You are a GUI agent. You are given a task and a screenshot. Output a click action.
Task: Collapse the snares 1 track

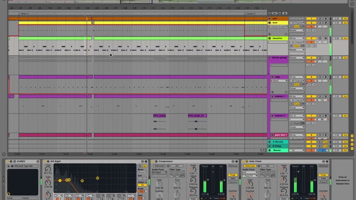tap(273, 96)
